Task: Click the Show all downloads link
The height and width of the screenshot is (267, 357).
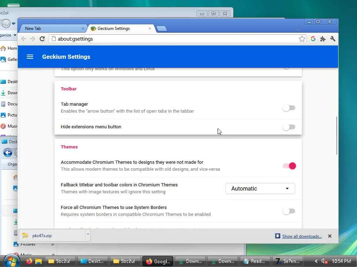Action: [x=302, y=236]
